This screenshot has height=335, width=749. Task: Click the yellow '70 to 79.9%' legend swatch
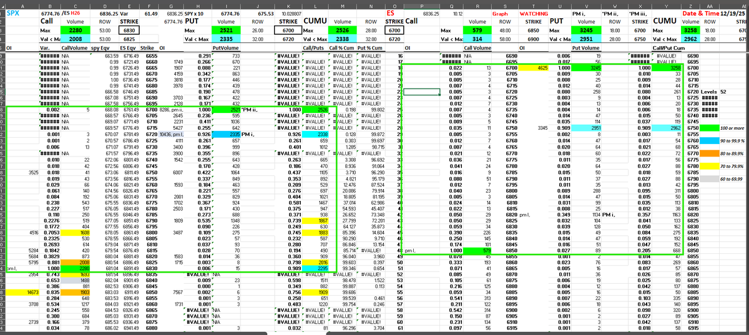tap(710, 166)
